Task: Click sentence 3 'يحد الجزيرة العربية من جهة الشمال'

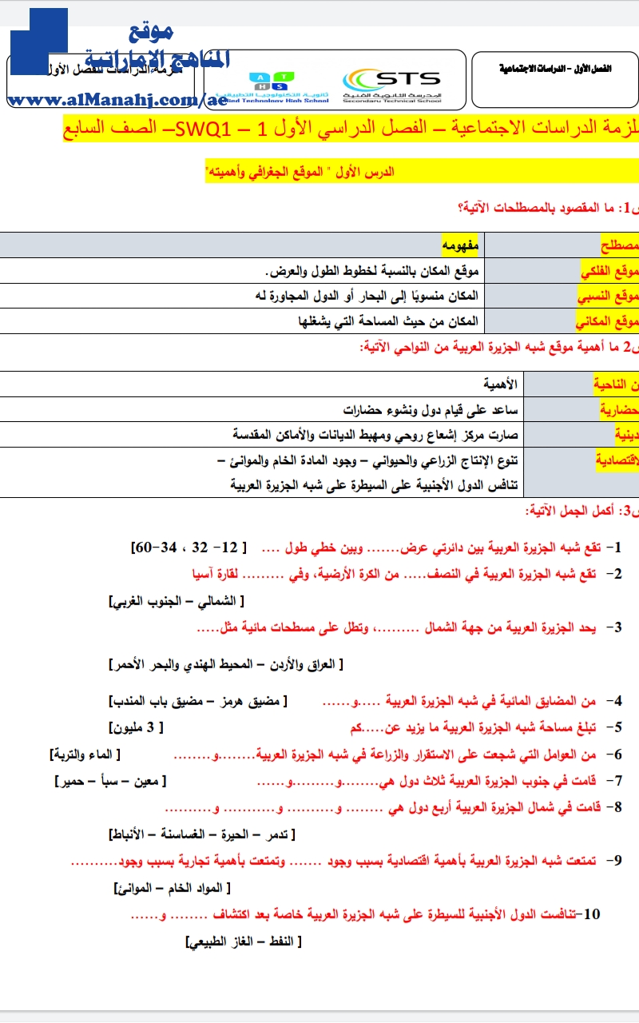Action: [x=510, y=628]
